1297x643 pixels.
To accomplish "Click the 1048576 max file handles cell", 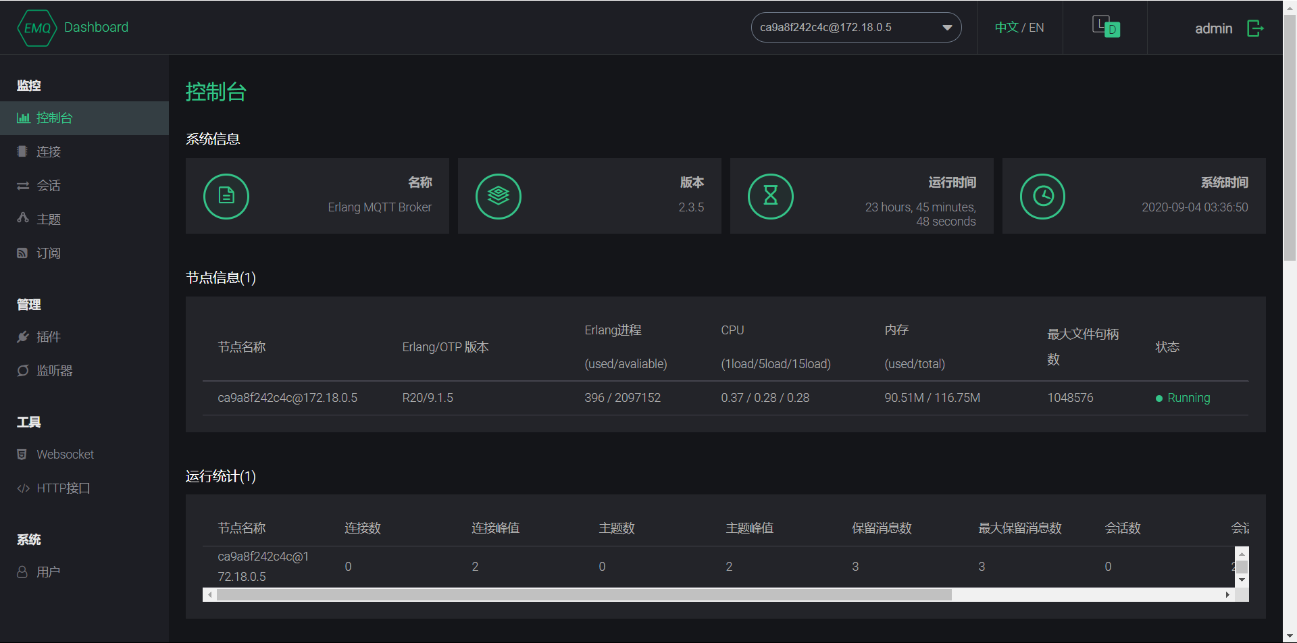I will click(1070, 398).
